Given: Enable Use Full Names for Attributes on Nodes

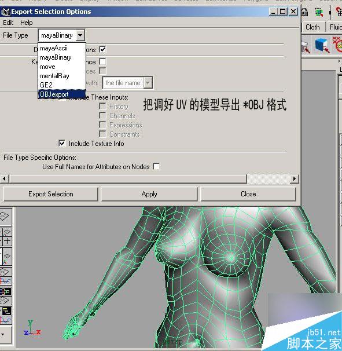Looking at the screenshot, I should coord(156,167).
